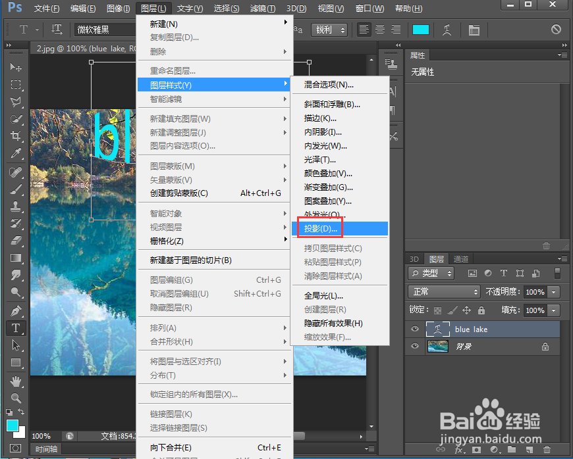Swap foreground and background colors

pyautogui.click(x=21, y=412)
